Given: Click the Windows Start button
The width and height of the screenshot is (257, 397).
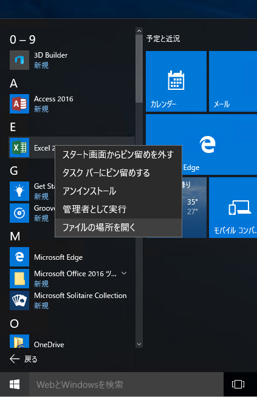Looking at the screenshot, I should pyautogui.click(x=15, y=384).
